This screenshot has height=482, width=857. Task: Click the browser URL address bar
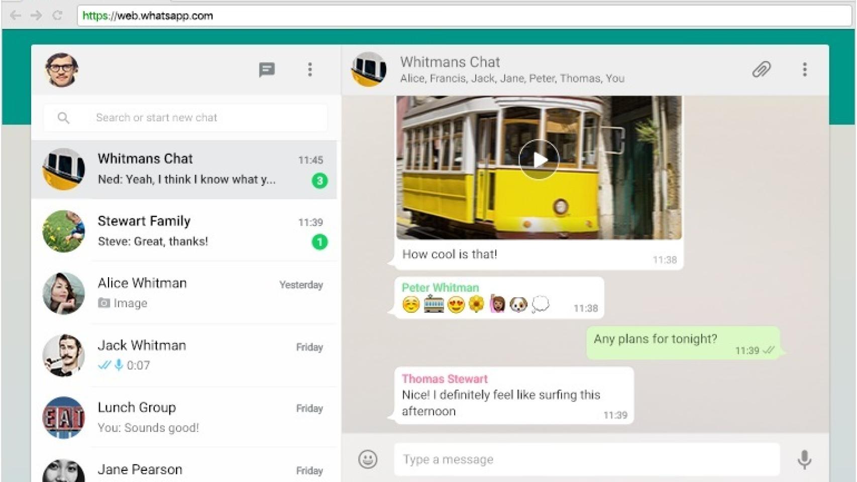(452, 16)
